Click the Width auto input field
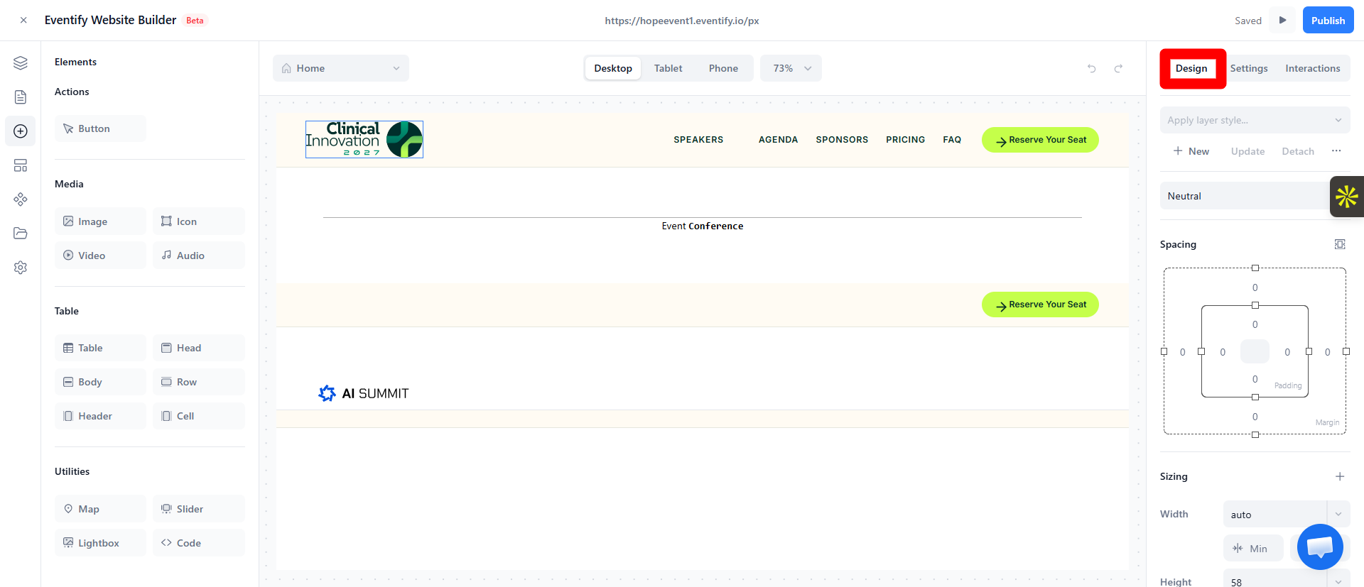The width and height of the screenshot is (1364, 587). (1275, 515)
